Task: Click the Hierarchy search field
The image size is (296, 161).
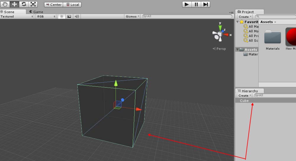Action: 275,96
